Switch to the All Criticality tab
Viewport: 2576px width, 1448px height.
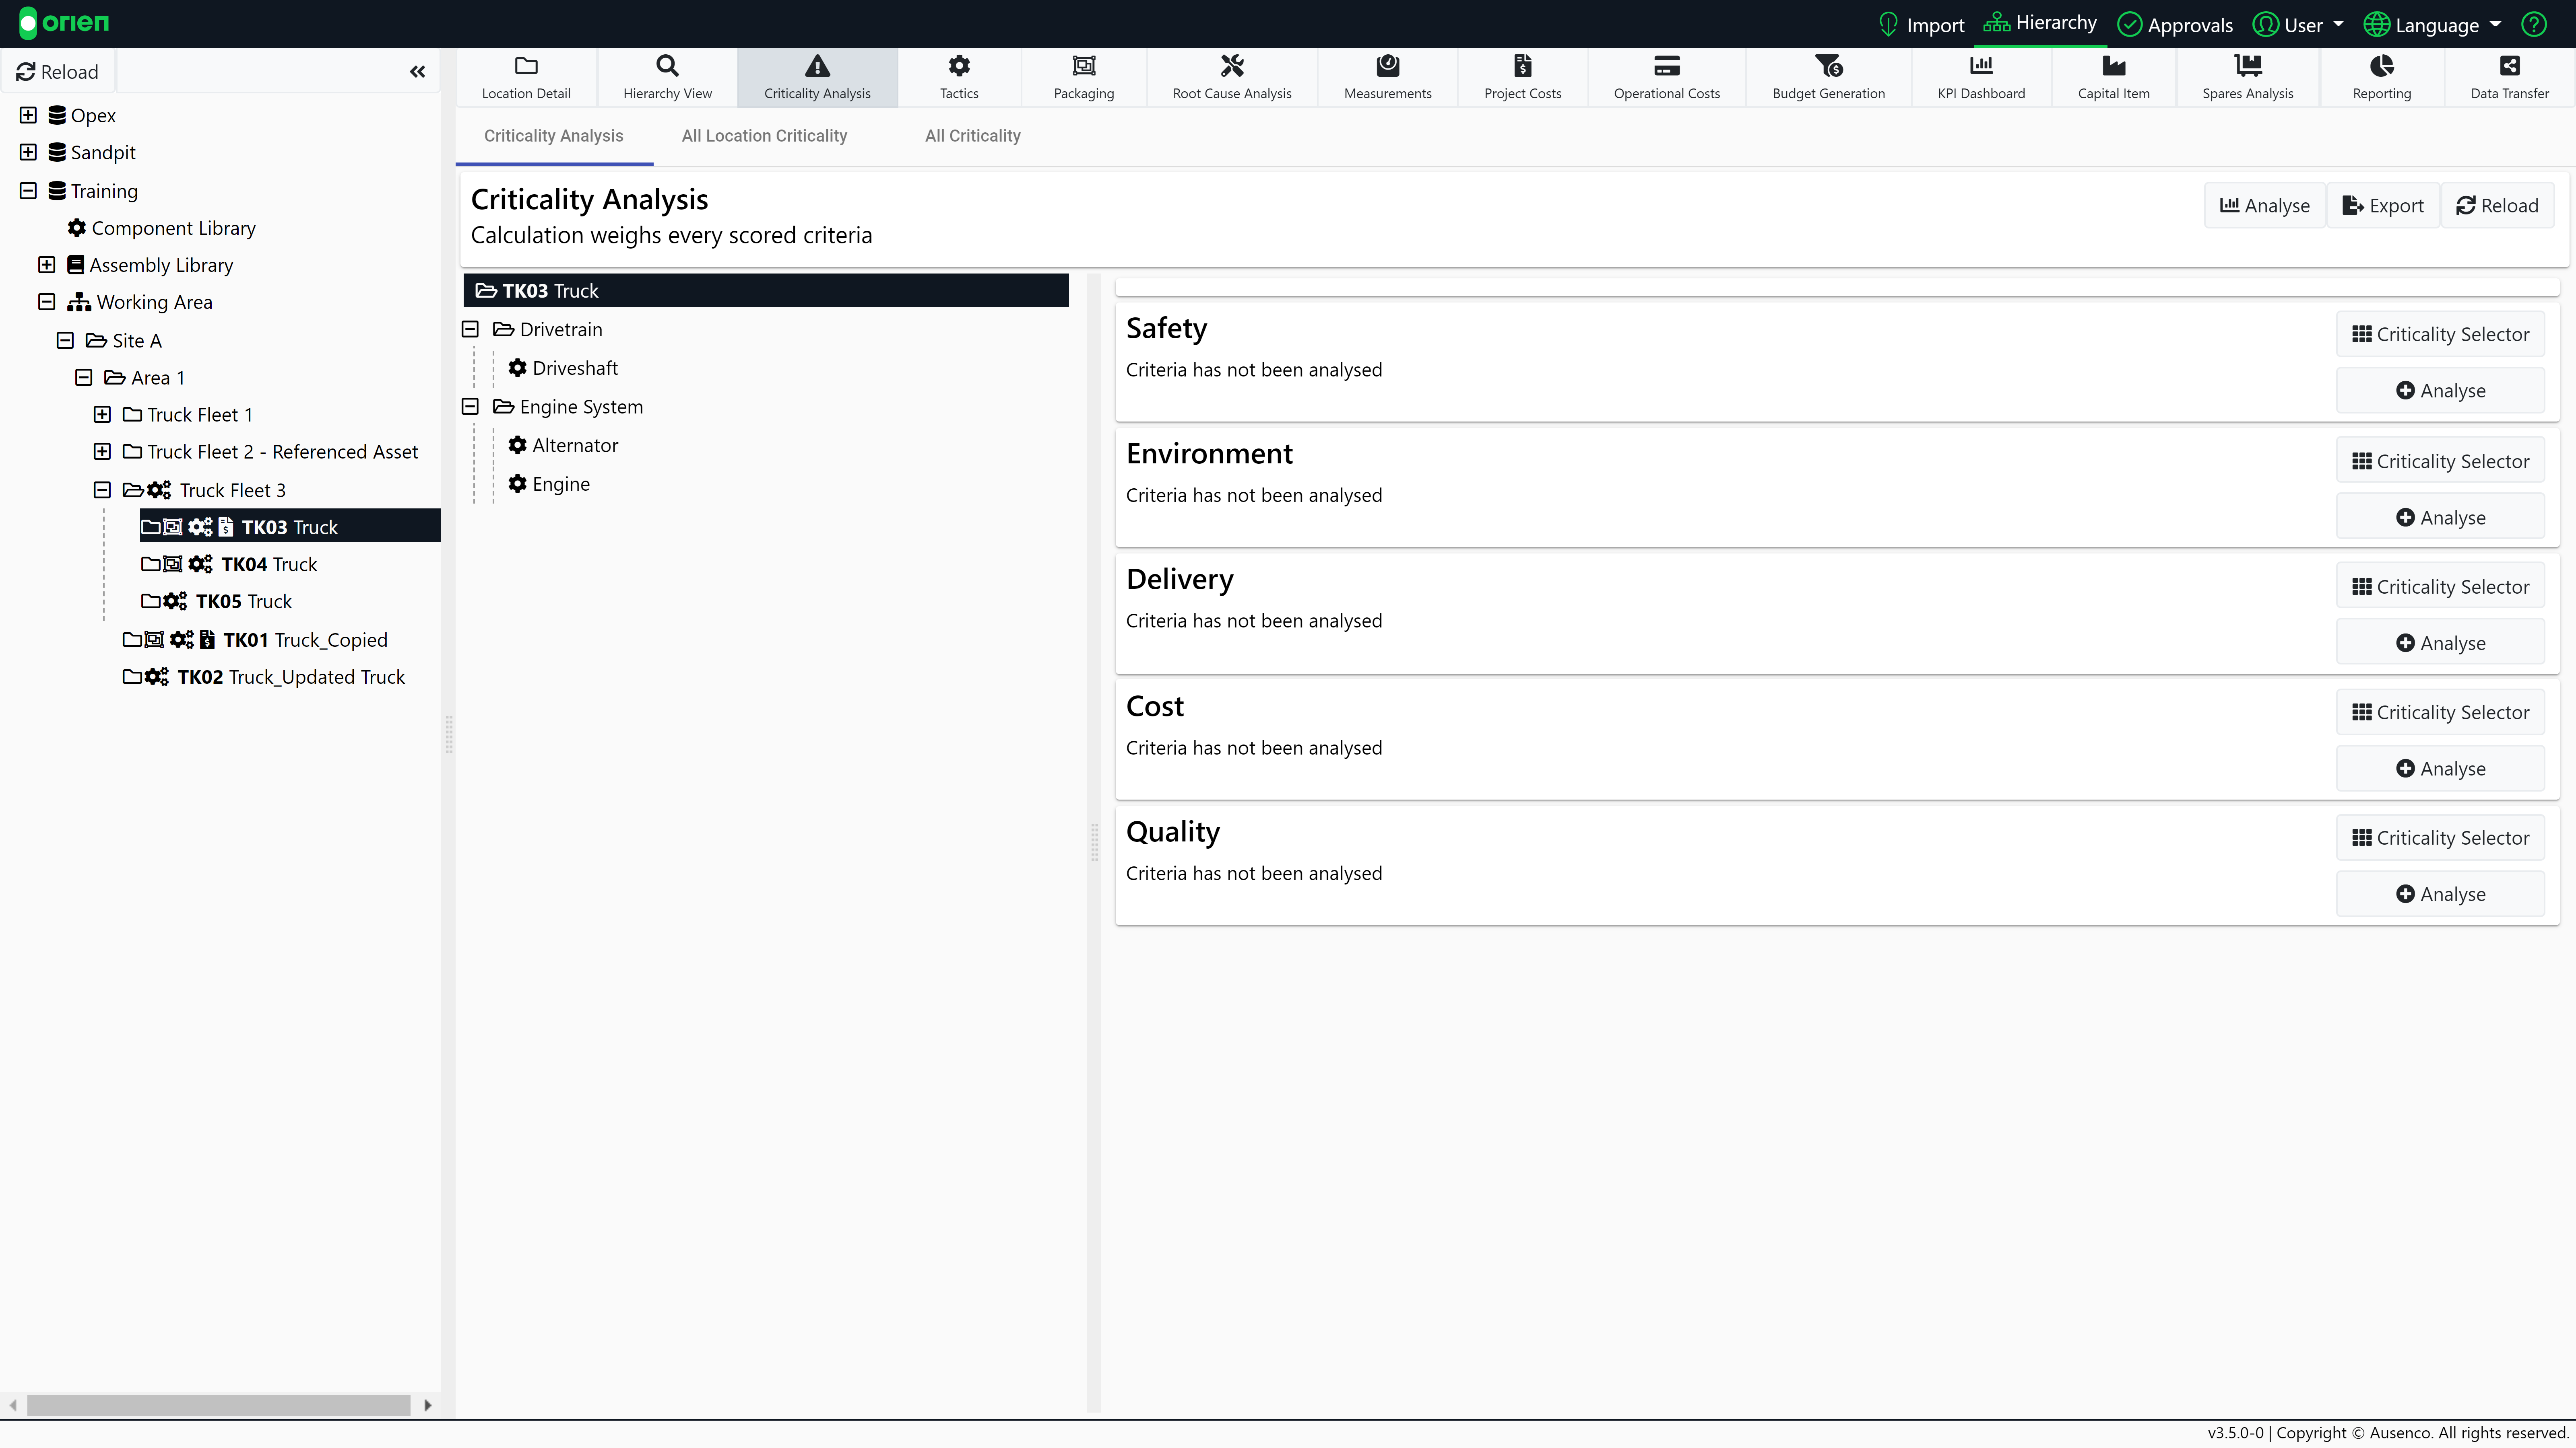point(972,136)
